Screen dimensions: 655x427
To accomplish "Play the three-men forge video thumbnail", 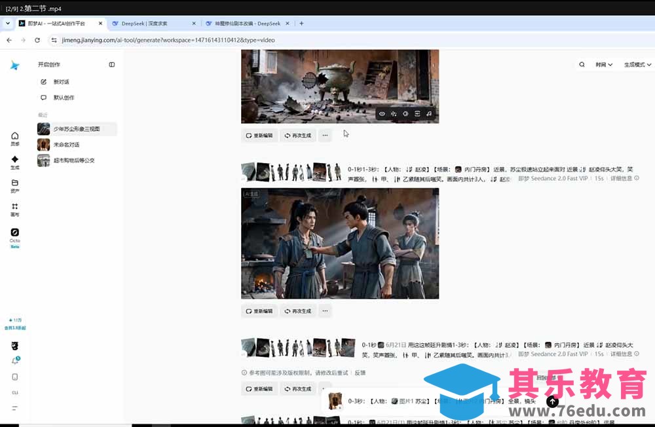I will pos(340,243).
